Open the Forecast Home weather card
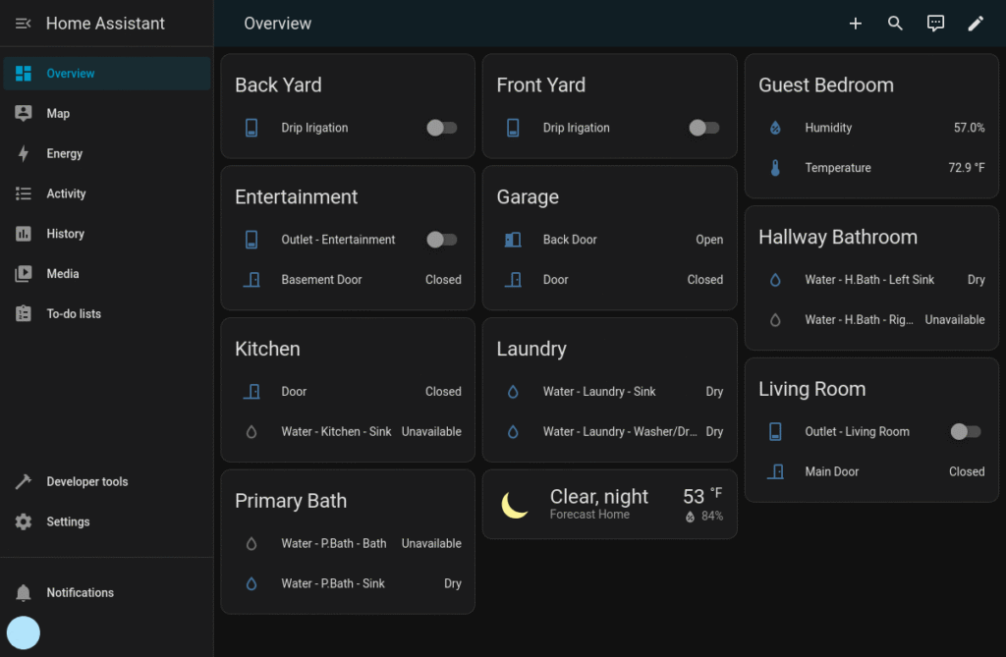This screenshot has height=657, width=1006. coord(609,504)
